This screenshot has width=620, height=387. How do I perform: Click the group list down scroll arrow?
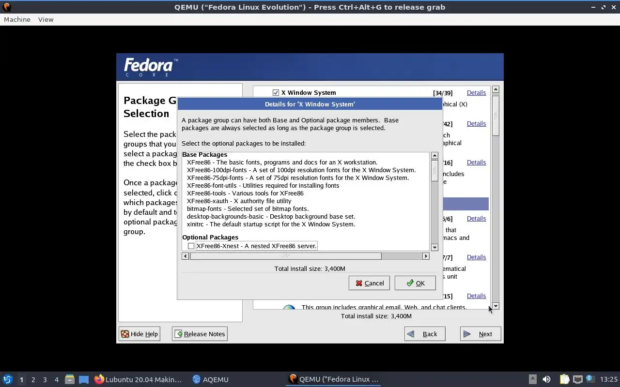[x=495, y=306]
